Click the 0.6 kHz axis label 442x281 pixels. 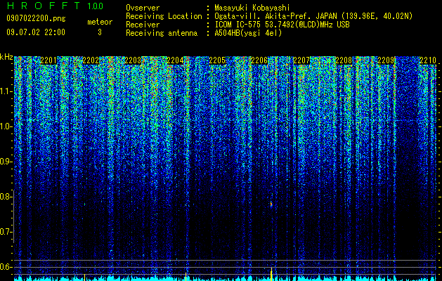tap(6, 267)
